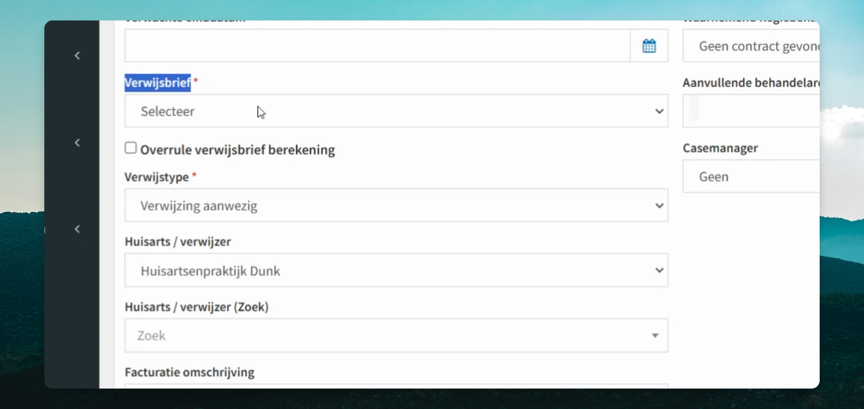Enable Overrule verwijsbrief berekening checkbox
Image resolution: width=864 pixels, height=409 pixels.
(x=131, y=148)
